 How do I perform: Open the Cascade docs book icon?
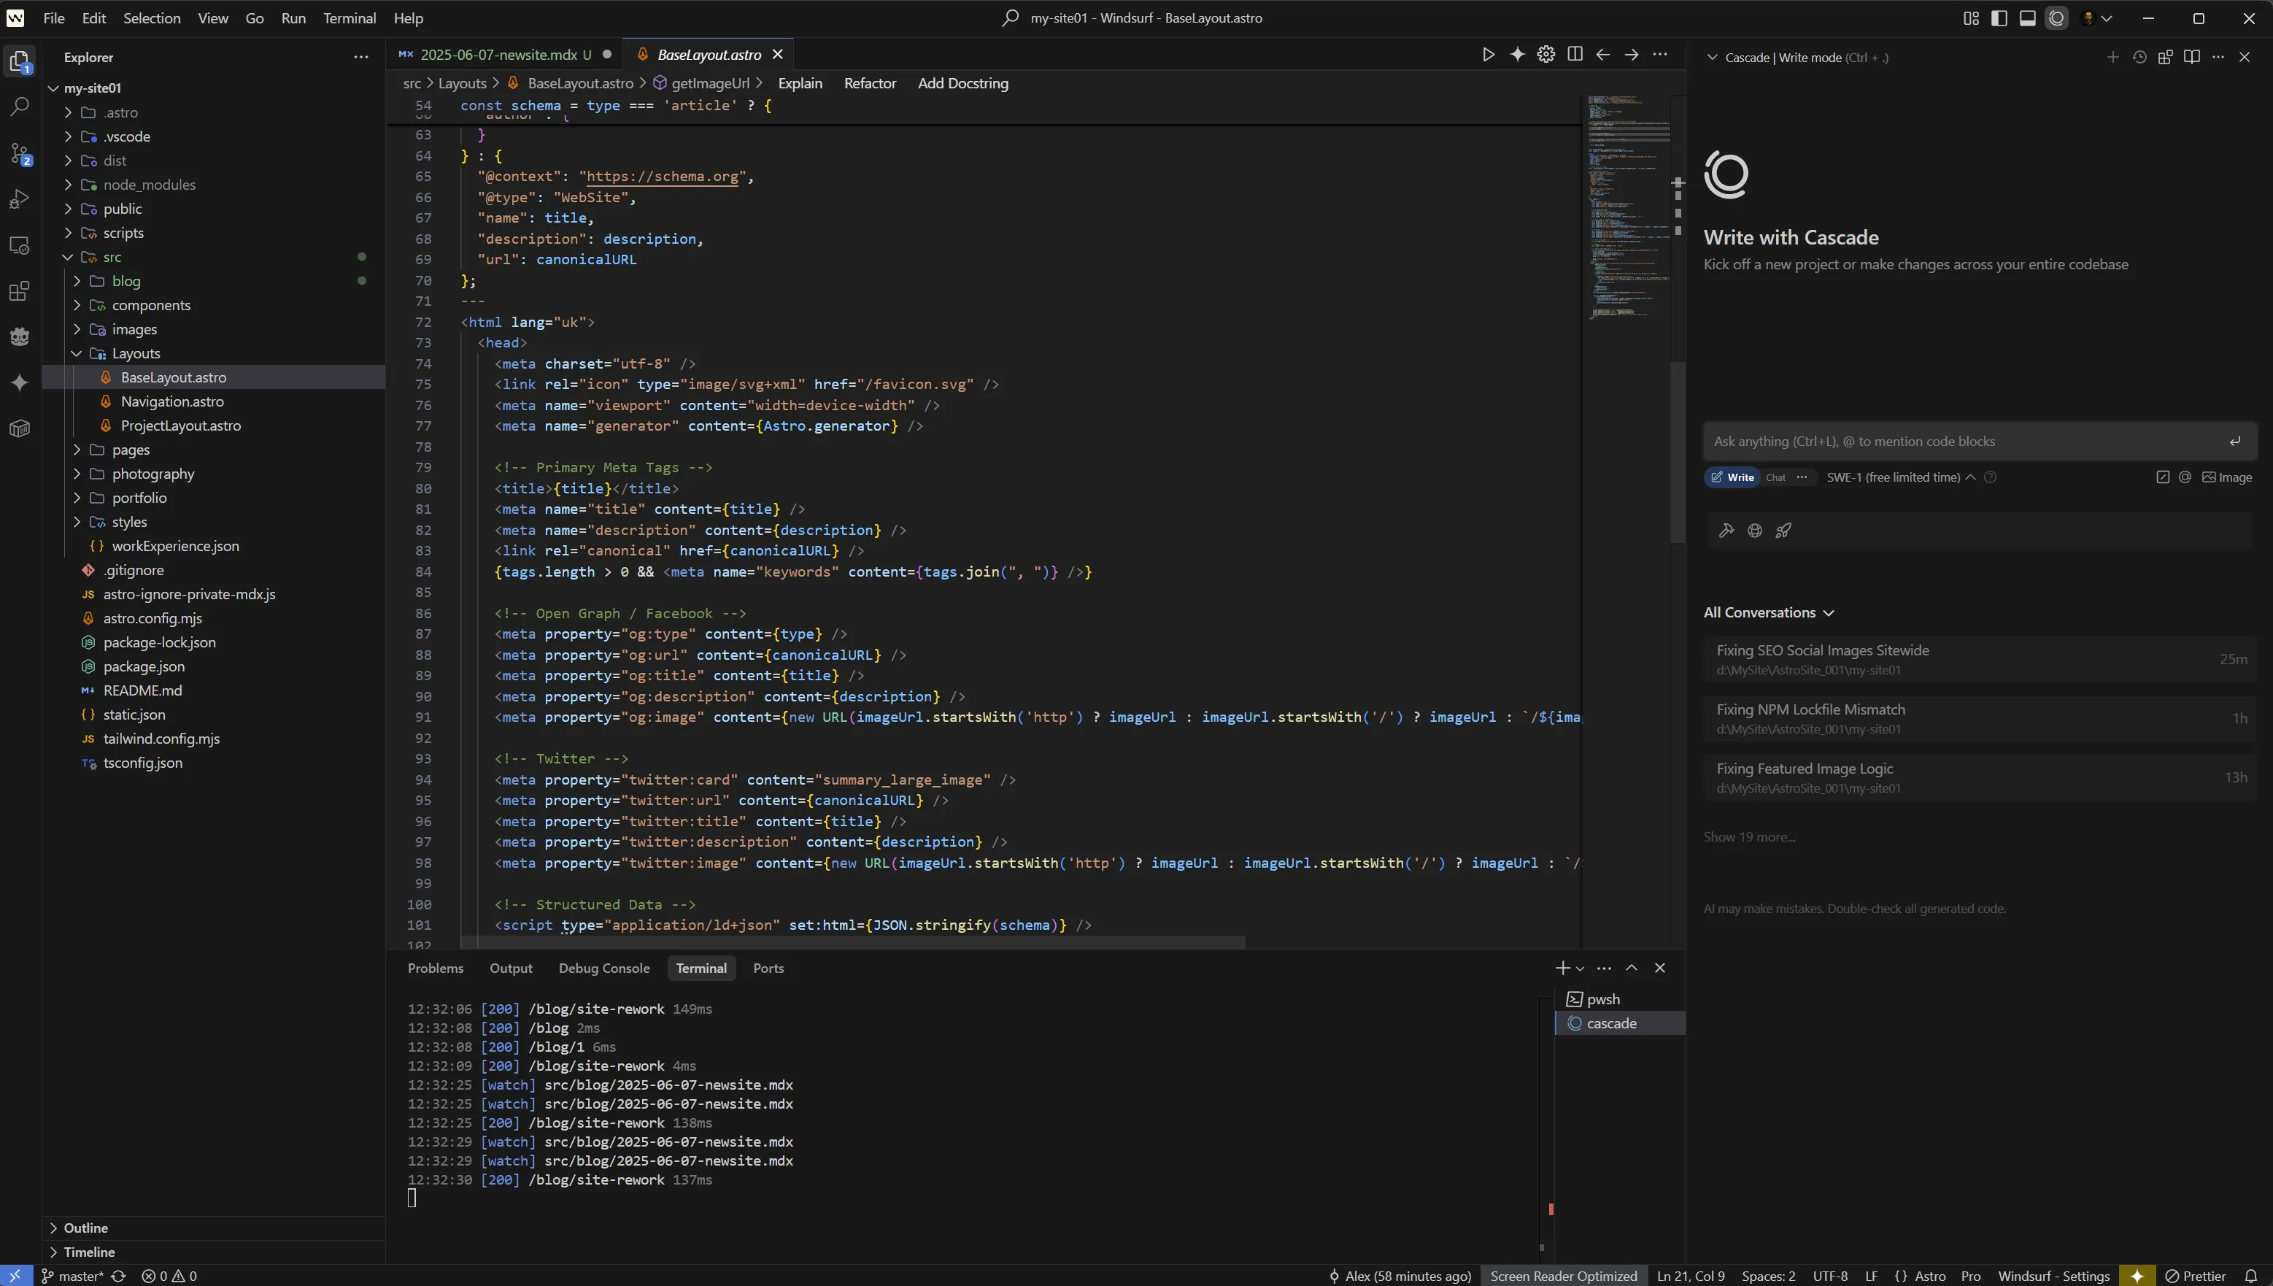[x=2192, y=58]
